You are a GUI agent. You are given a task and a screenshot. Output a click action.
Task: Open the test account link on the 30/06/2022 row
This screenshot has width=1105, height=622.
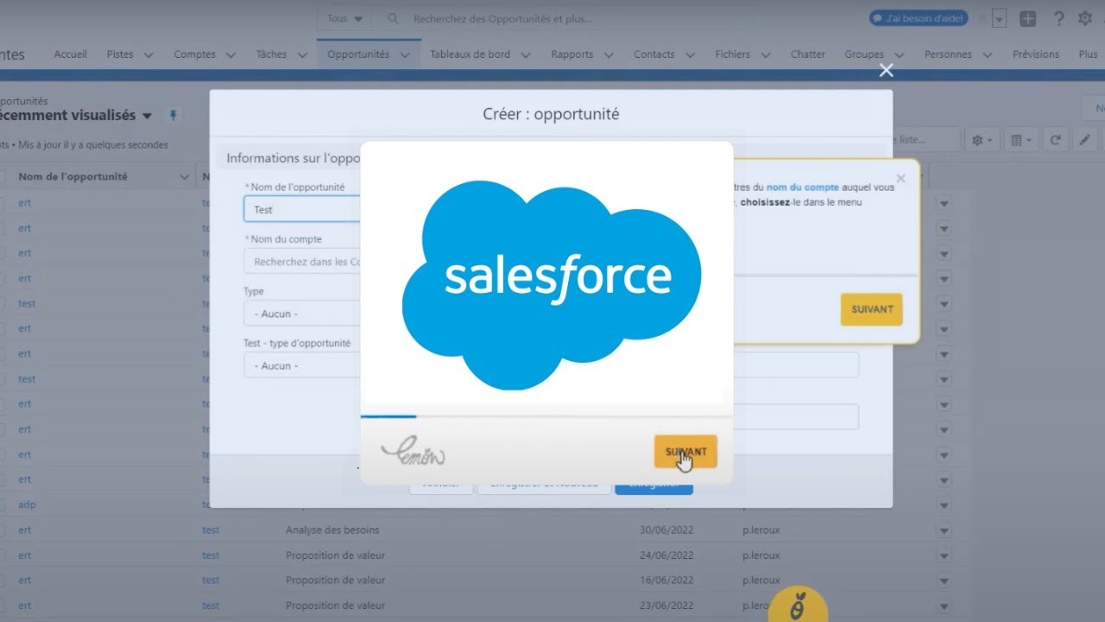pos(211,530)
